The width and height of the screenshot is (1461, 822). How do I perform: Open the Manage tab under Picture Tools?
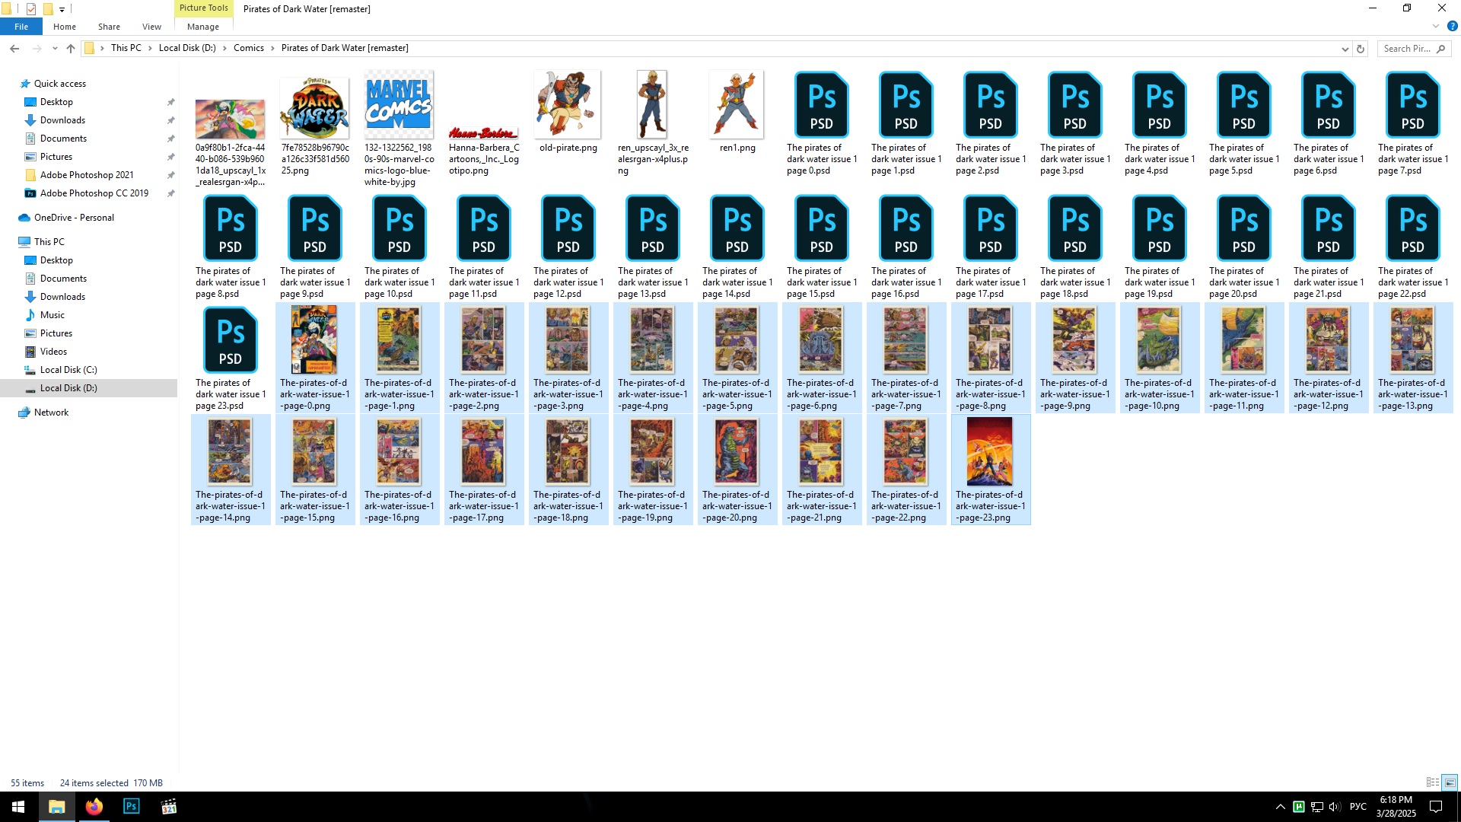[203, 27]
